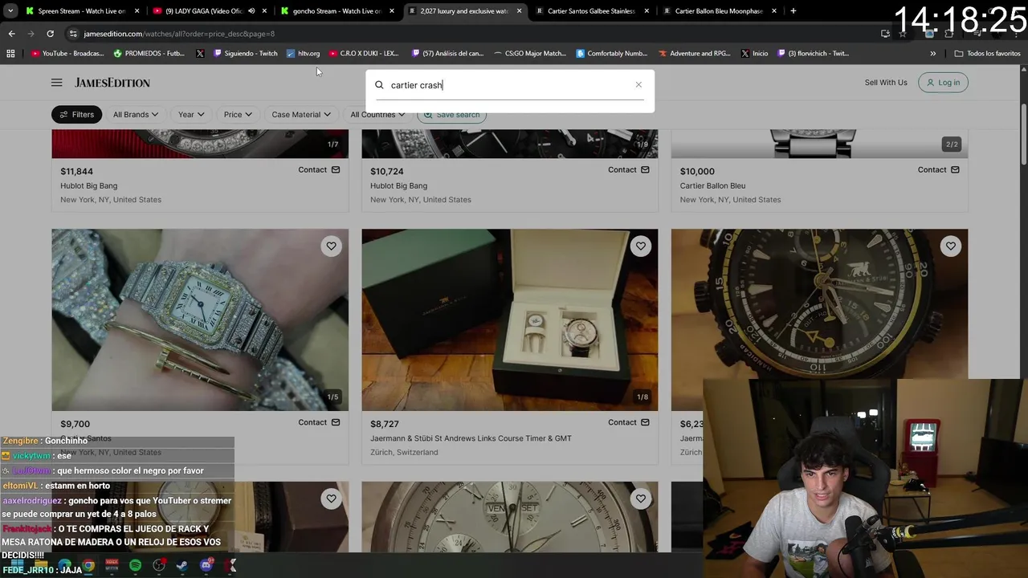Image resolution: width=1028 pixels, height=578 pixels.
Task: Open the apps grid in bookmarks bar
Action: [10, 54]
